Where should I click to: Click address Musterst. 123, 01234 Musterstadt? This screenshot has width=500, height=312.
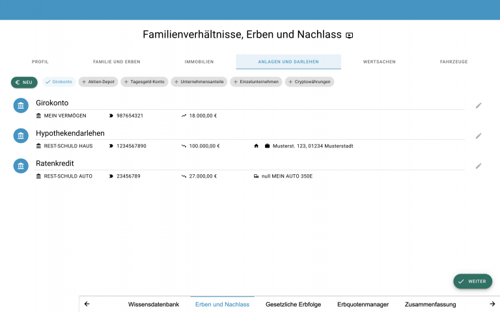click(x=312, y=146)
